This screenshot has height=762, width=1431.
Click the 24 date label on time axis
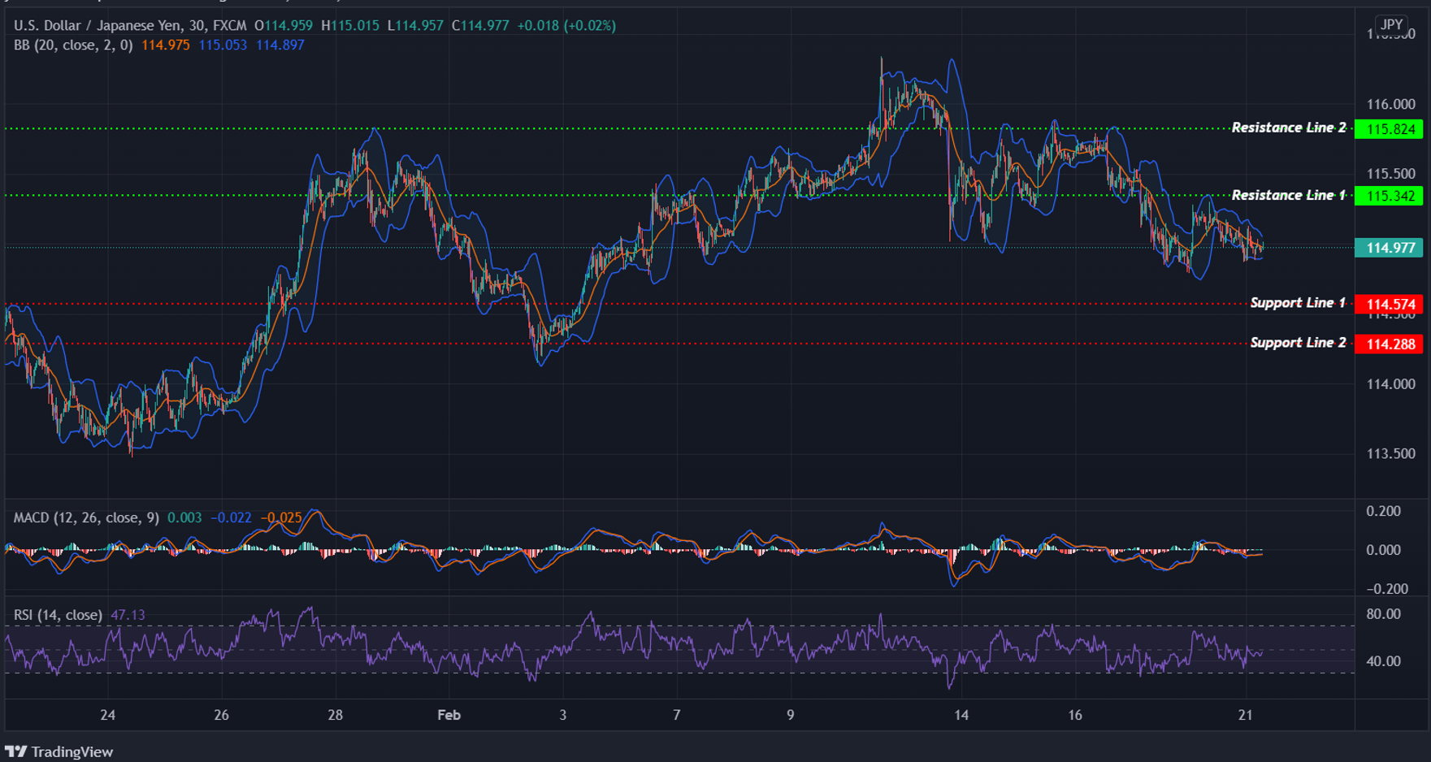(107, 715)
